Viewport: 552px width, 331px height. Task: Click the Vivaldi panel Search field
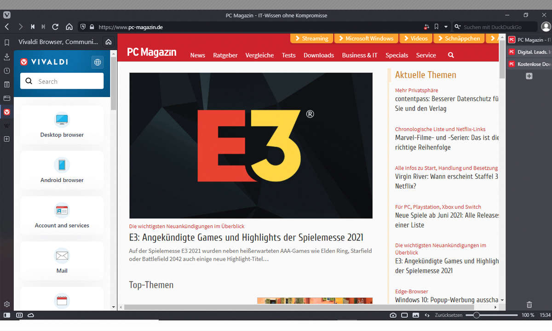pyautogui.click(x=62, y=81)
